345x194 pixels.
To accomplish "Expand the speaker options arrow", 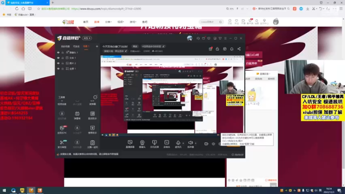I will 196,143.
